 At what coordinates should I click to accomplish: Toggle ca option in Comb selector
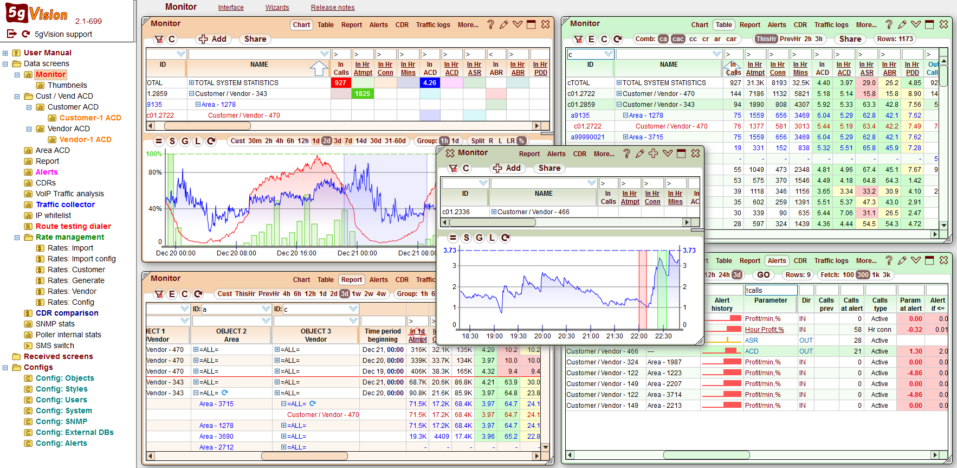point(663,39)
